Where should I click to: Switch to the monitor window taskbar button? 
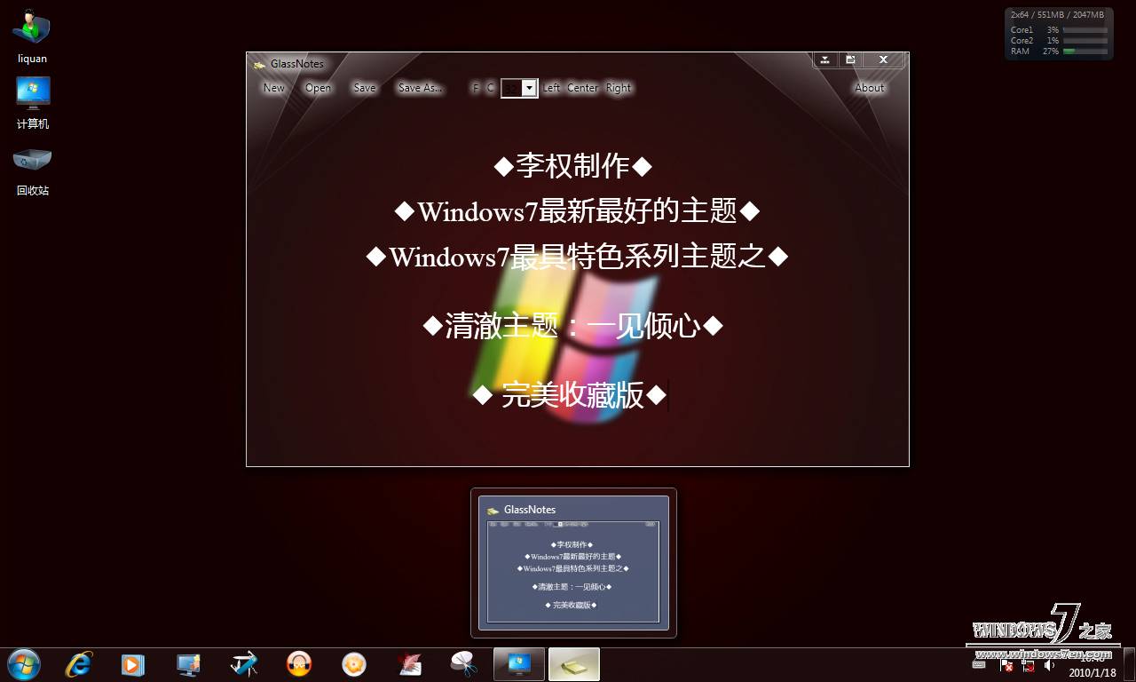[519, 664]
